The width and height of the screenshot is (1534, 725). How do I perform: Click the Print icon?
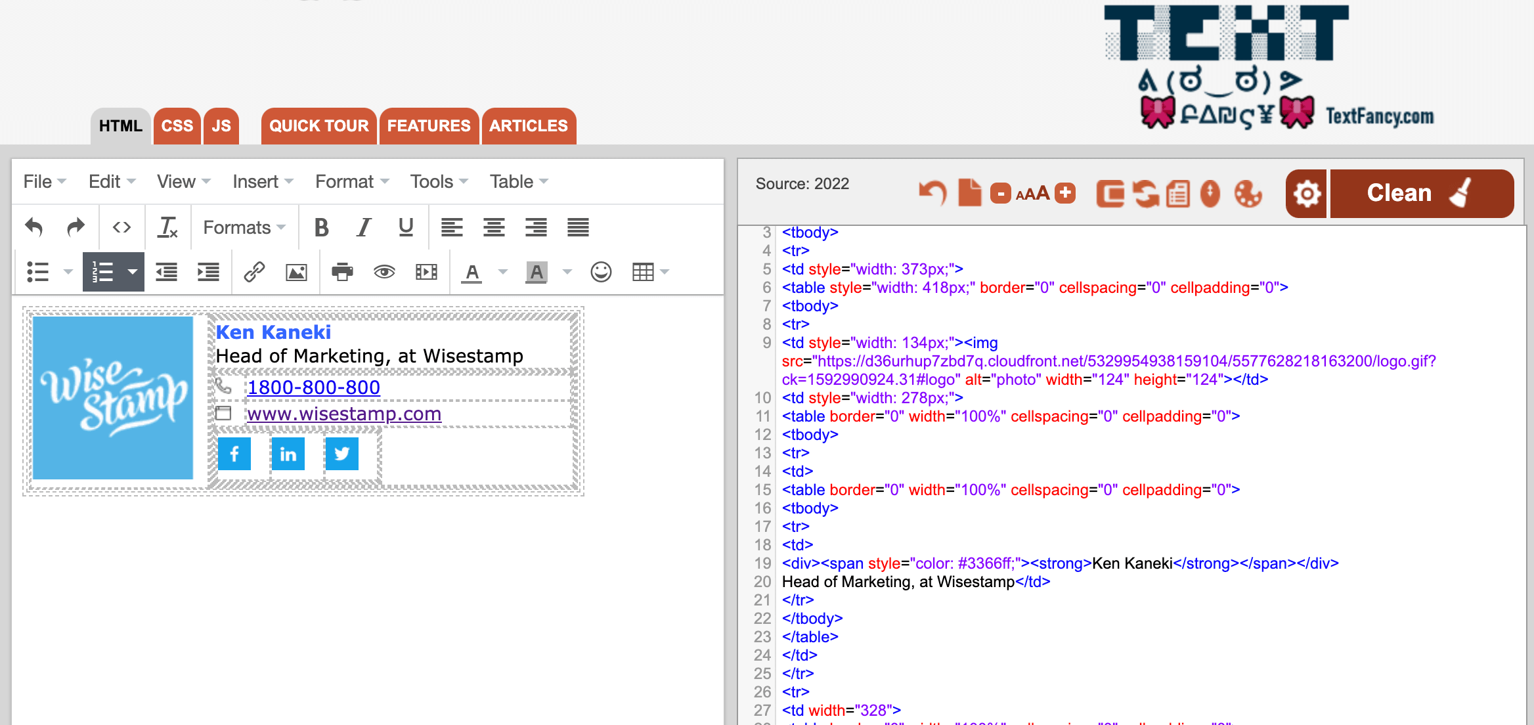point(341,271)
